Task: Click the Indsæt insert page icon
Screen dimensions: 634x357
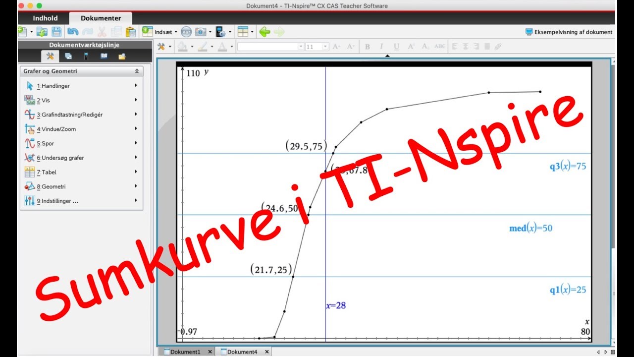Action: click(148, 32)
